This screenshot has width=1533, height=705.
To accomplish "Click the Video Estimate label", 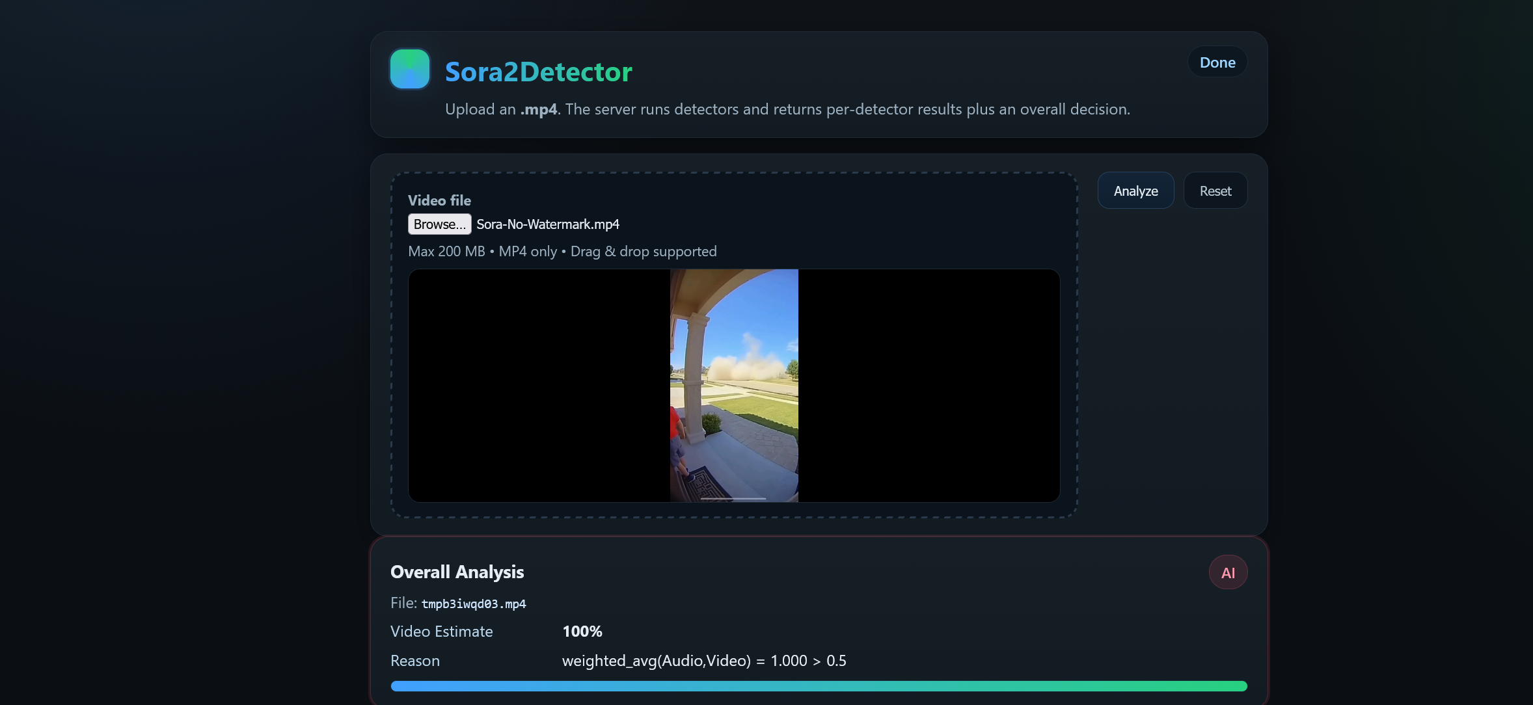I will pos(441,632).
